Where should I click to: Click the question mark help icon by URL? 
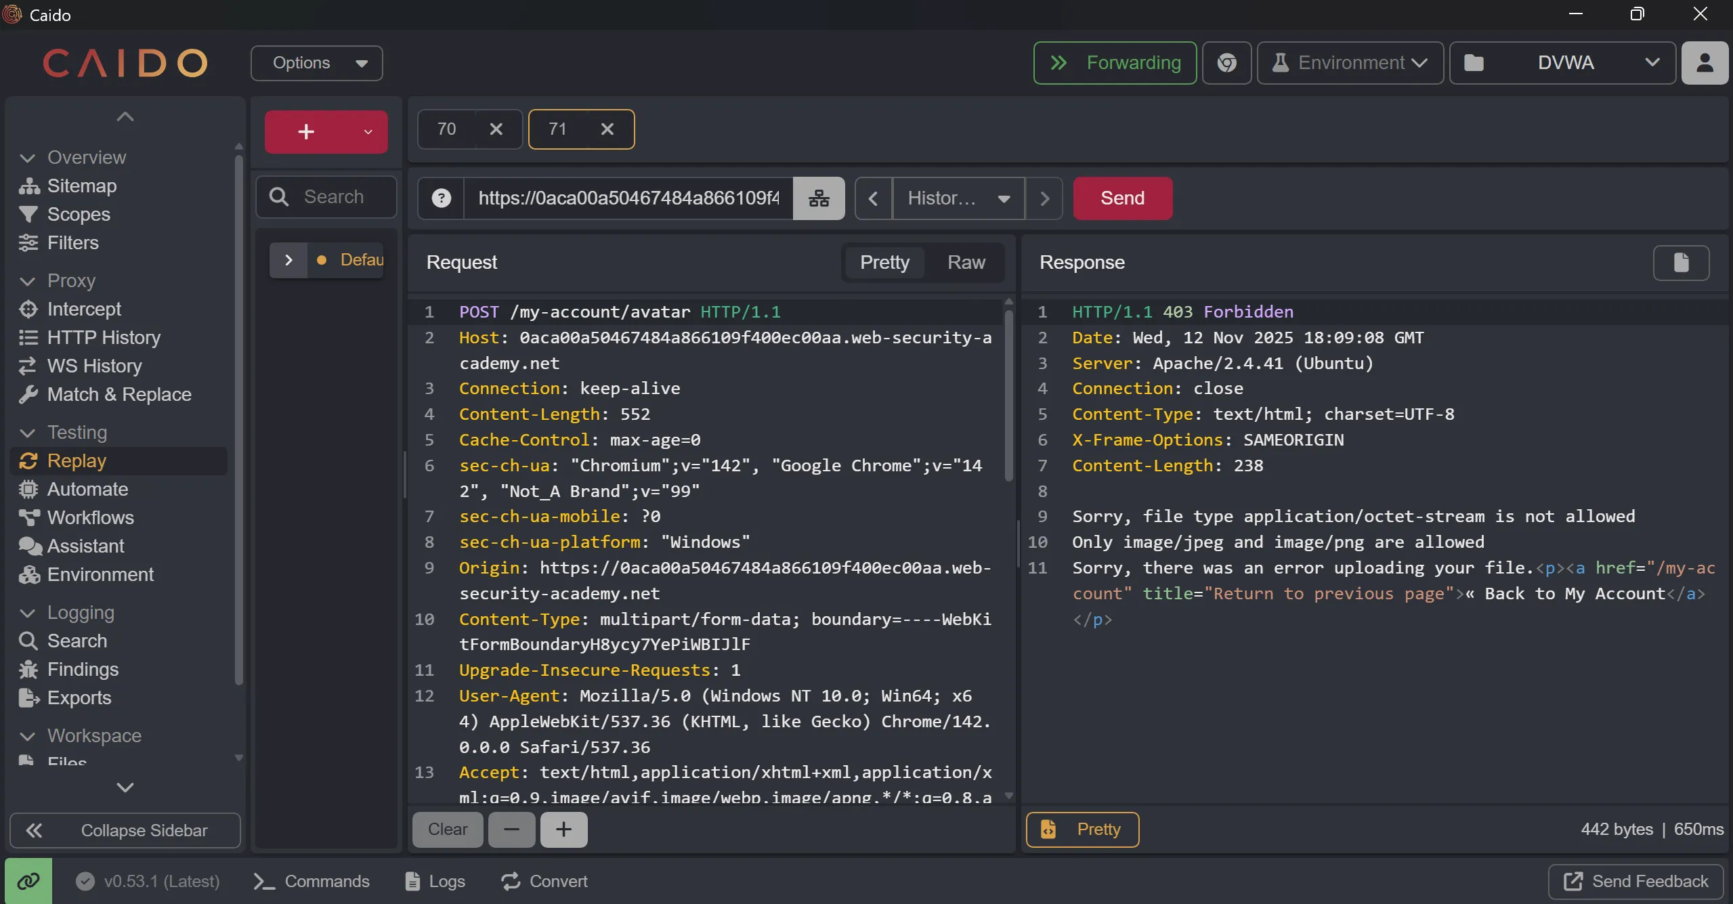coord(442,198)
